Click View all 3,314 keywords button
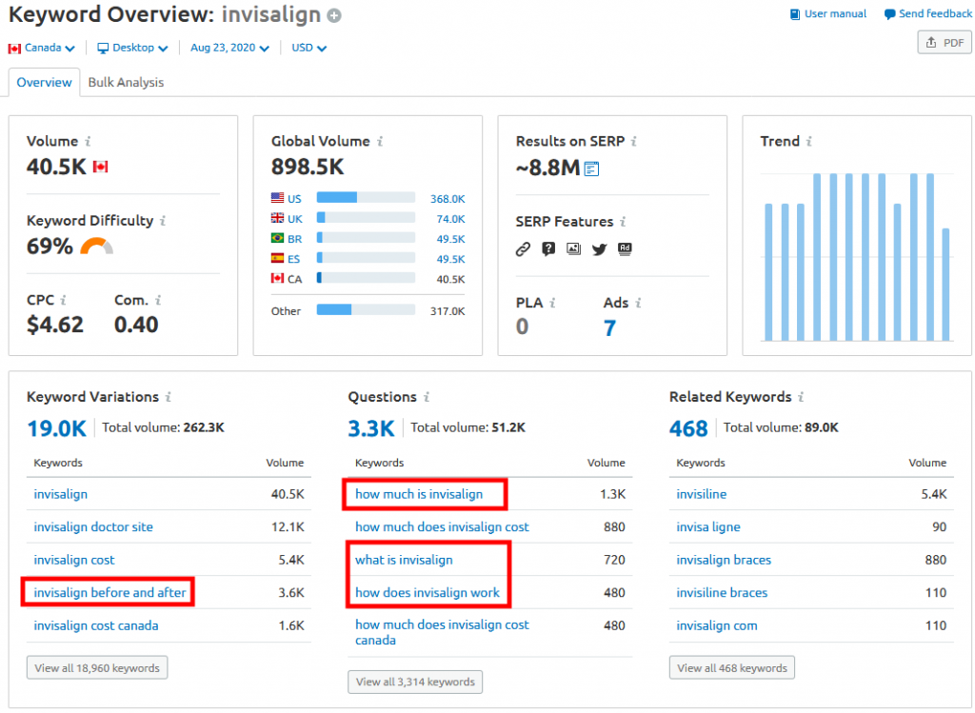Viewport: 975px width, 713px height. click(x=415, y=682)
